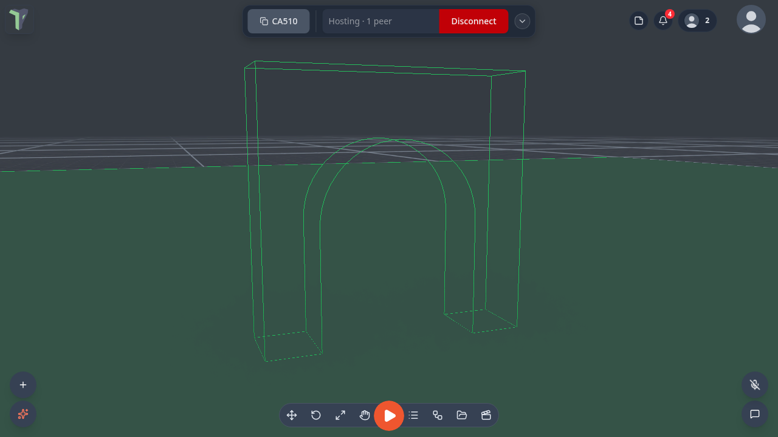Start playback with the orange Play button

point(389,416)
